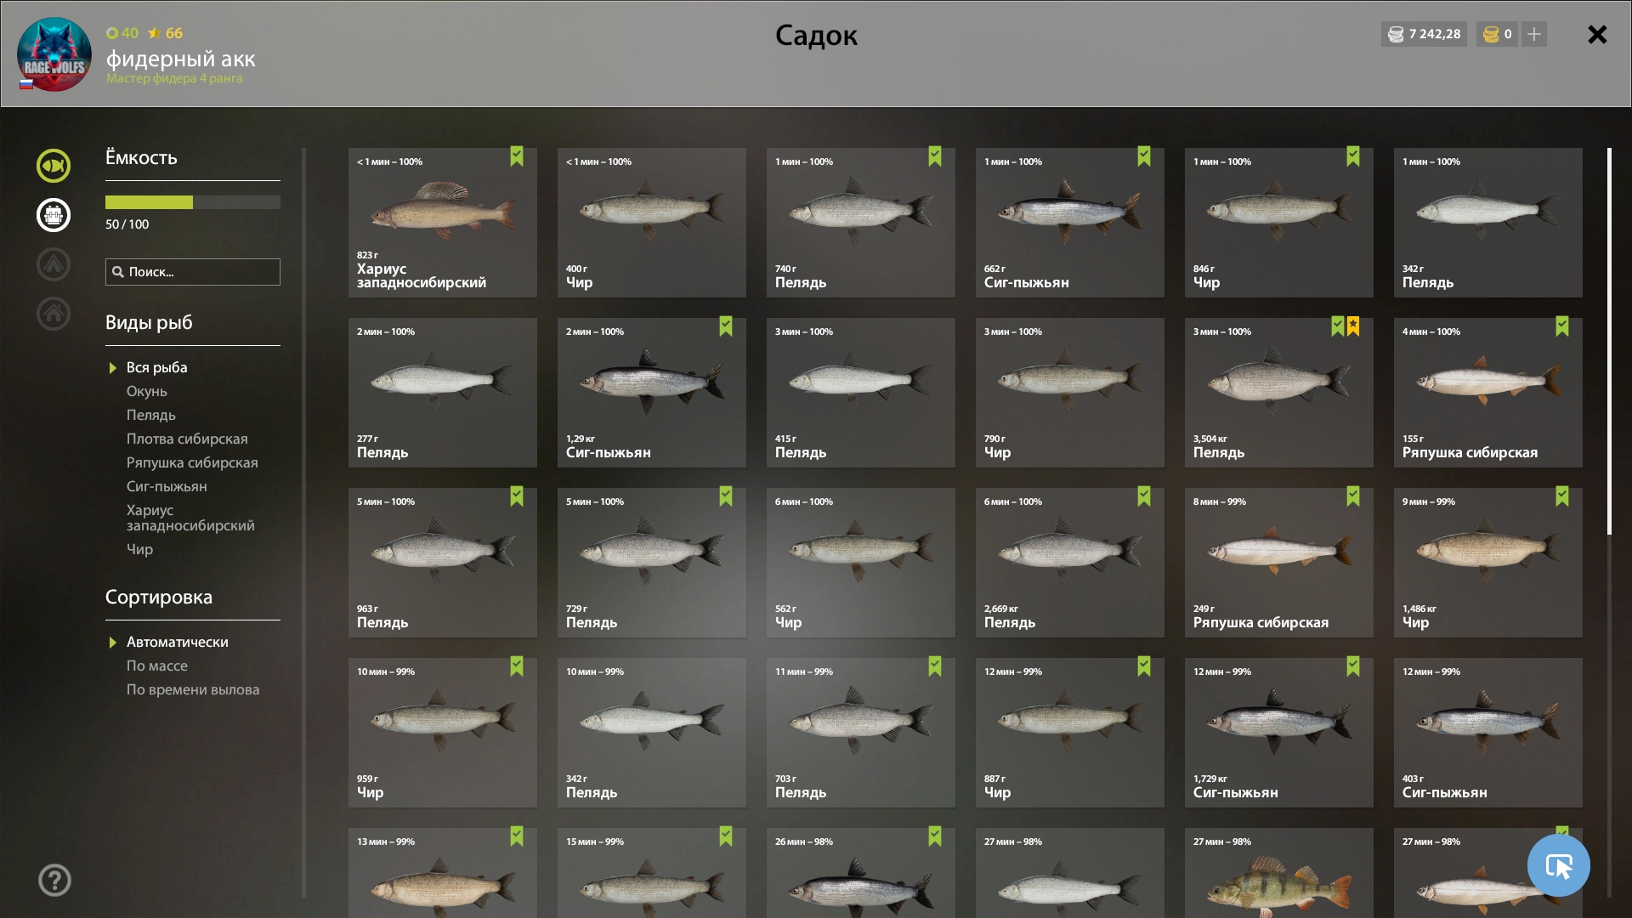This screenshot has width=1632, height=918.
Task: Select the selected keepnet basket icon
Action: point(54,215)
